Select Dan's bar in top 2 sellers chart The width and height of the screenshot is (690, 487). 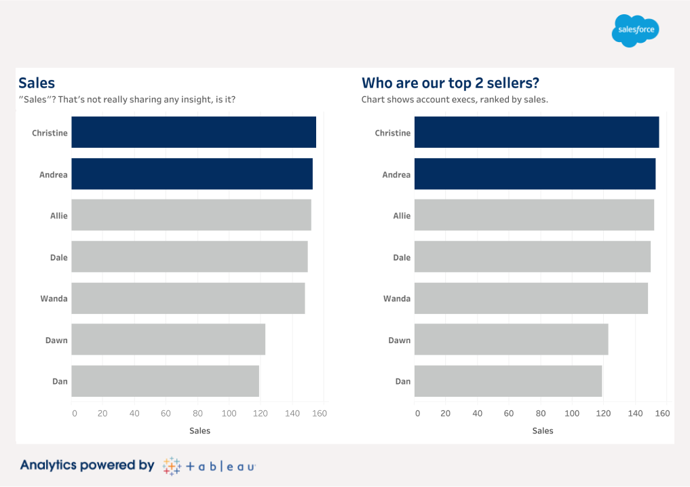click(x=508, y=381)
